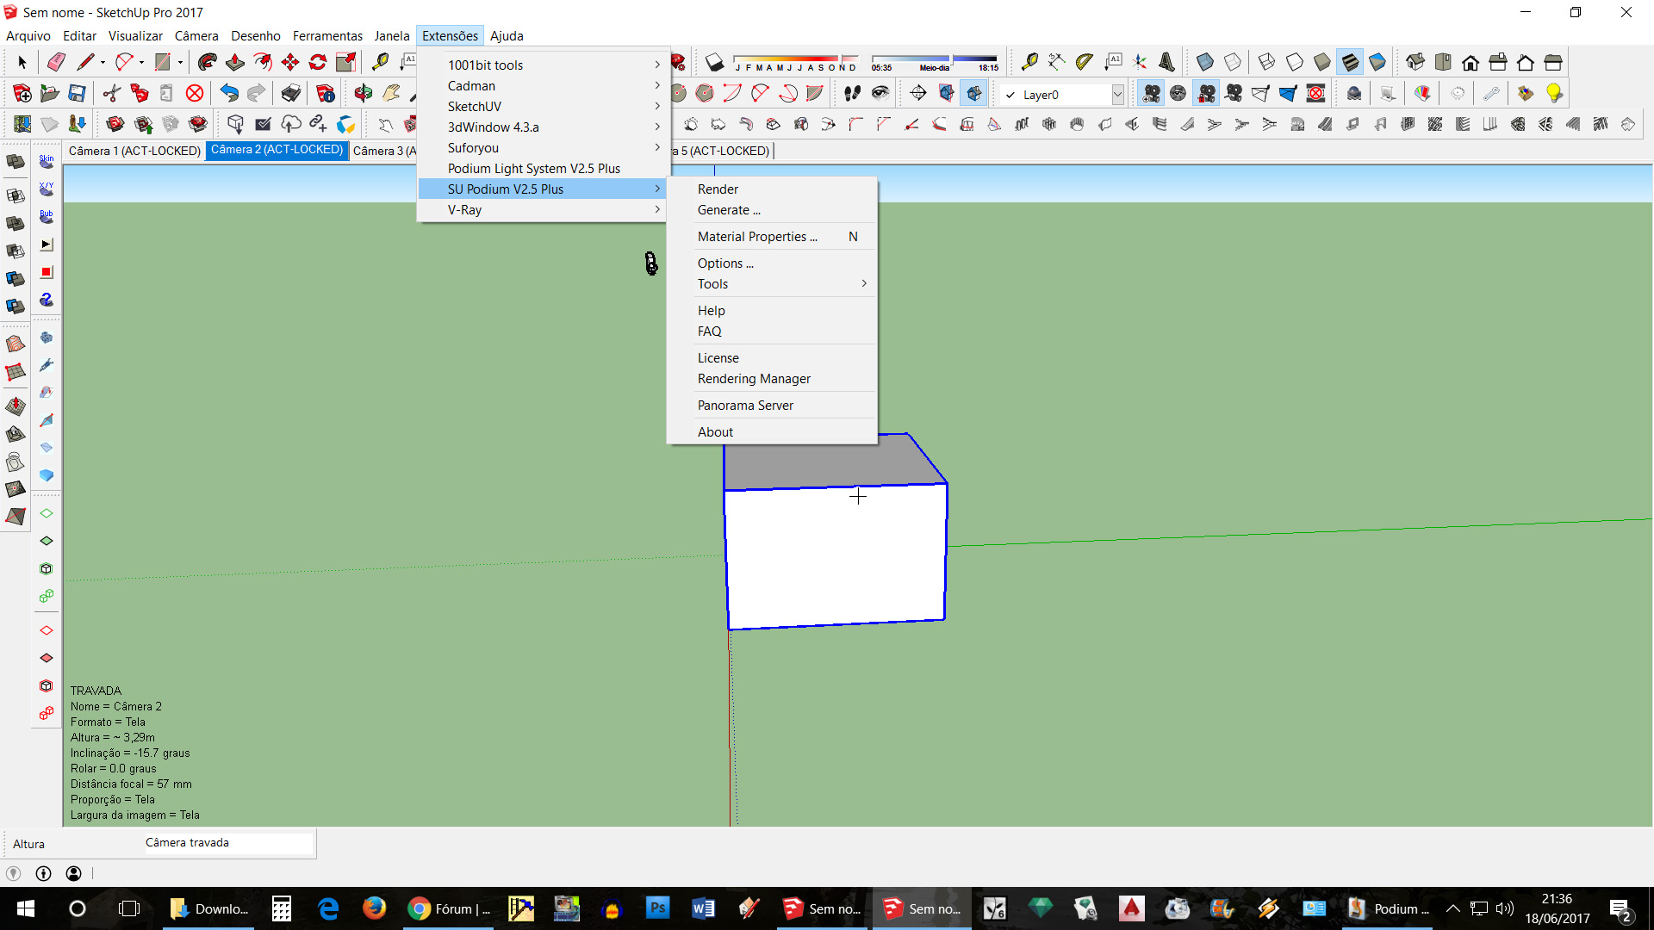Image resolution: width=1654 pixels, height=930 pixels.
Task: Click the Print icon
Action: click(291, 93)
